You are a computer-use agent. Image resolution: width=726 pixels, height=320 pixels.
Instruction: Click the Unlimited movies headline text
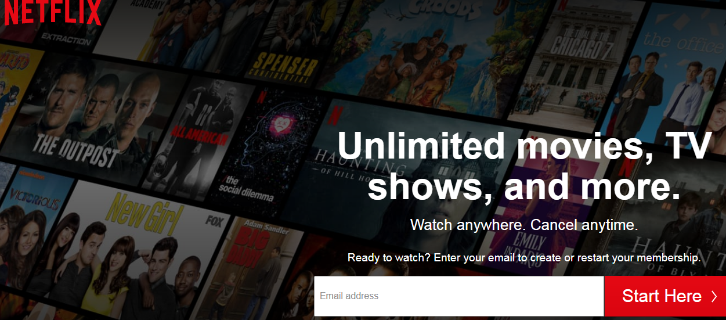click(524, 166)
